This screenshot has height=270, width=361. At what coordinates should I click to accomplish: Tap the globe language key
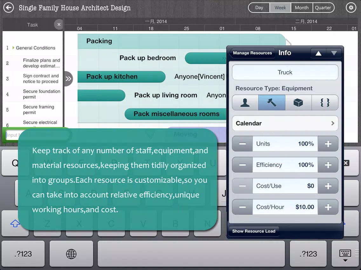[x=71, y=254]
